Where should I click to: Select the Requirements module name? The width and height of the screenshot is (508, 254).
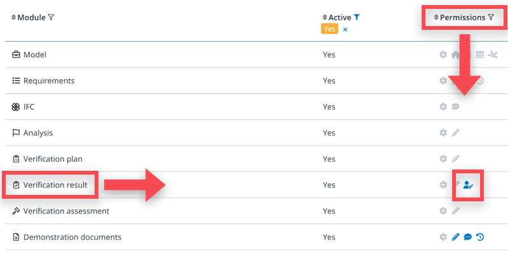tap(49, 81)
